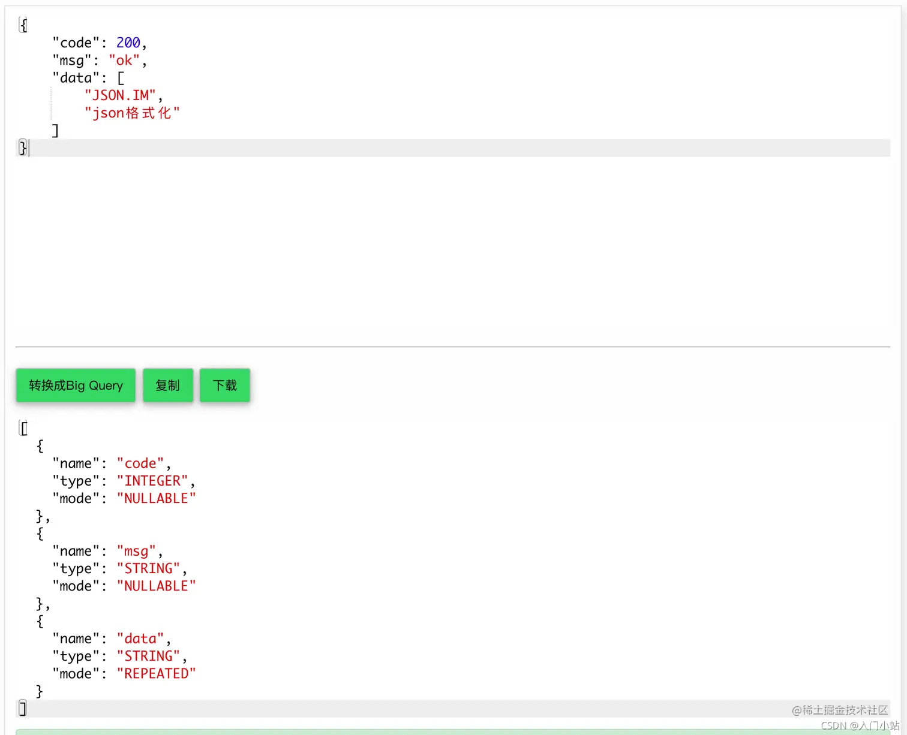Click the closing bracket of the data array
This screenshot has width=907, height=735.
[x=55, y=130]
